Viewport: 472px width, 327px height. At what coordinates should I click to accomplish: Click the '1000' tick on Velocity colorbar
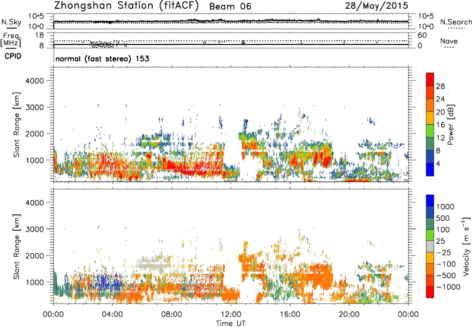(445, 207)
